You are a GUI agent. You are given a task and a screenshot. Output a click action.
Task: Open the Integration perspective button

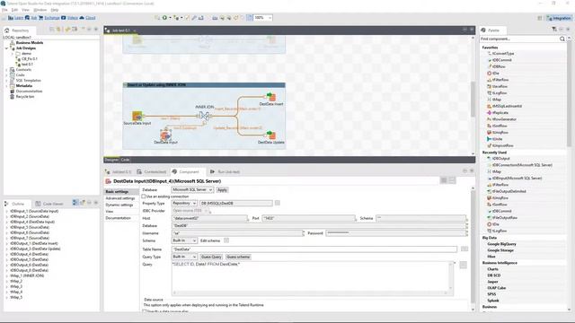tap(559, 18)
